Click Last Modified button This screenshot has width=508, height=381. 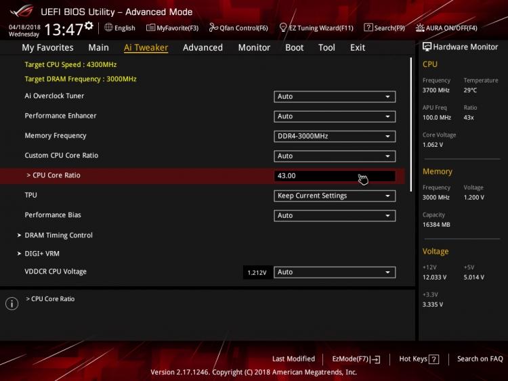tap(293, 359)
